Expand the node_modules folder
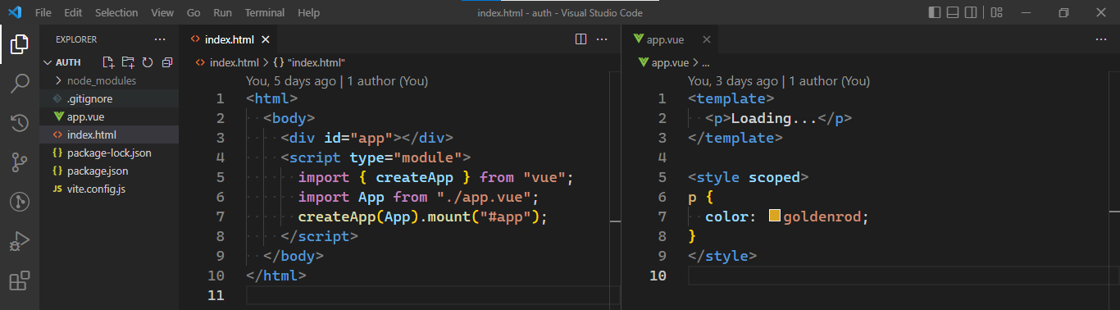This screenshot has height=310, width=1120. (x=109, y=80)
